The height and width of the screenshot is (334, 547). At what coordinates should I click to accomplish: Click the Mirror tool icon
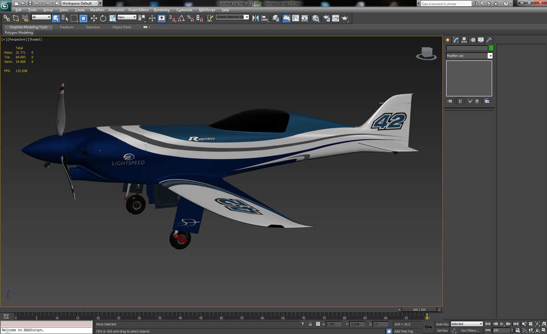click(x=255, y=18)
